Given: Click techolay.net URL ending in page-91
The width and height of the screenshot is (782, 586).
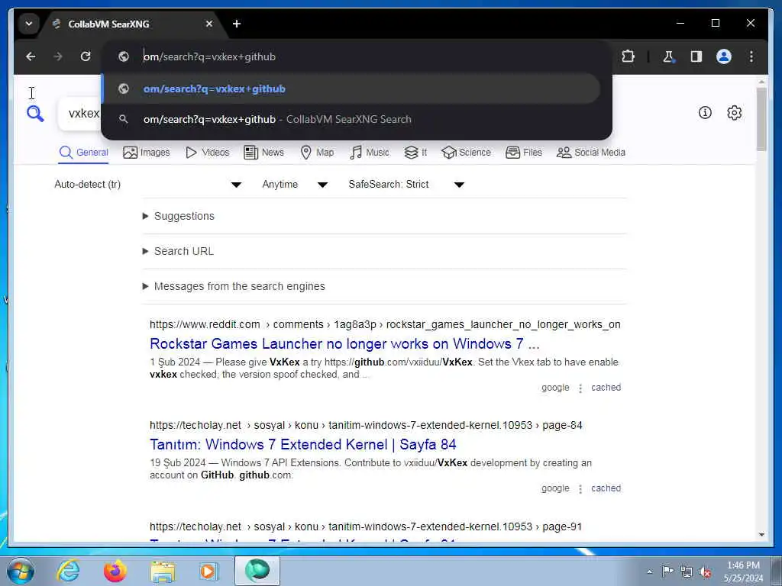Looking at the screenshot, I should (366, 526).
